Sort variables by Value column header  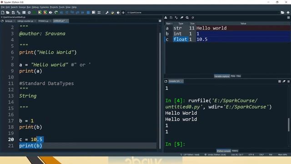tap(243, 24)
